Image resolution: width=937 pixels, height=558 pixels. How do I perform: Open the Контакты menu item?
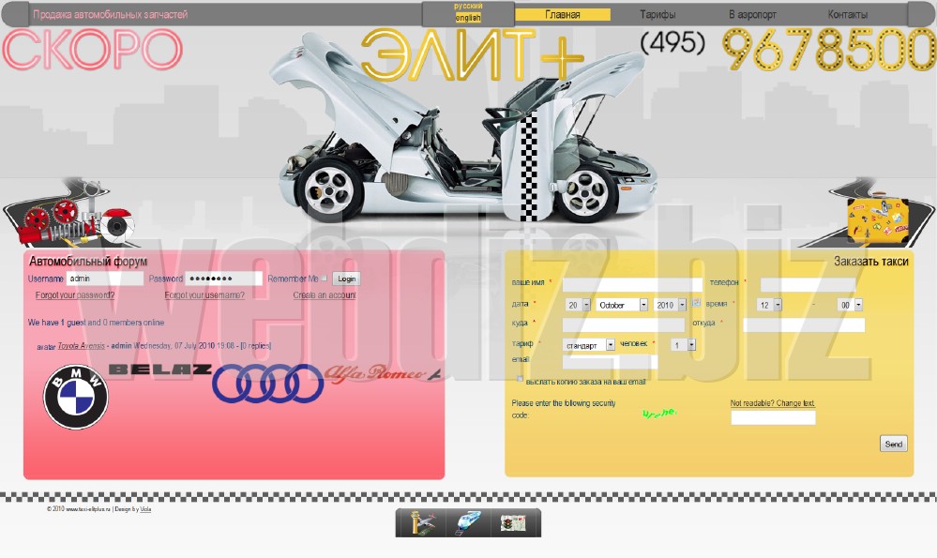[x=847, y=14]
